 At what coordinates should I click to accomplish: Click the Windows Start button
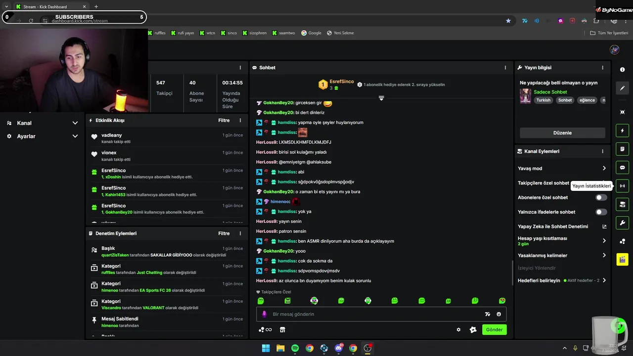coord(266,348)
